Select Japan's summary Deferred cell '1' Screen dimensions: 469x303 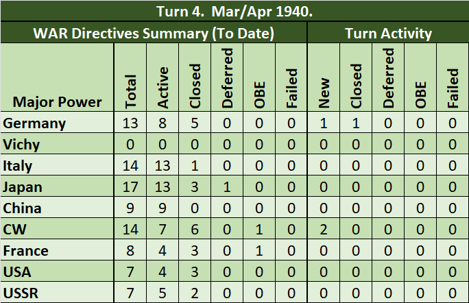[227, 187]
